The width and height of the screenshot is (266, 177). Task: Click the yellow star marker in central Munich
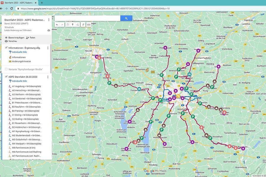[178, 96]
